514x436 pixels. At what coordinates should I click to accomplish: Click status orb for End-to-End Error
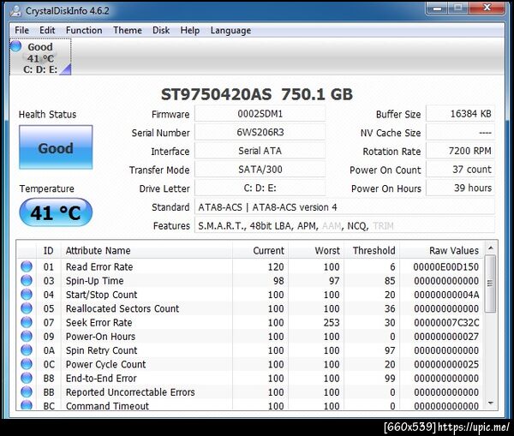[x=27, y=378]
